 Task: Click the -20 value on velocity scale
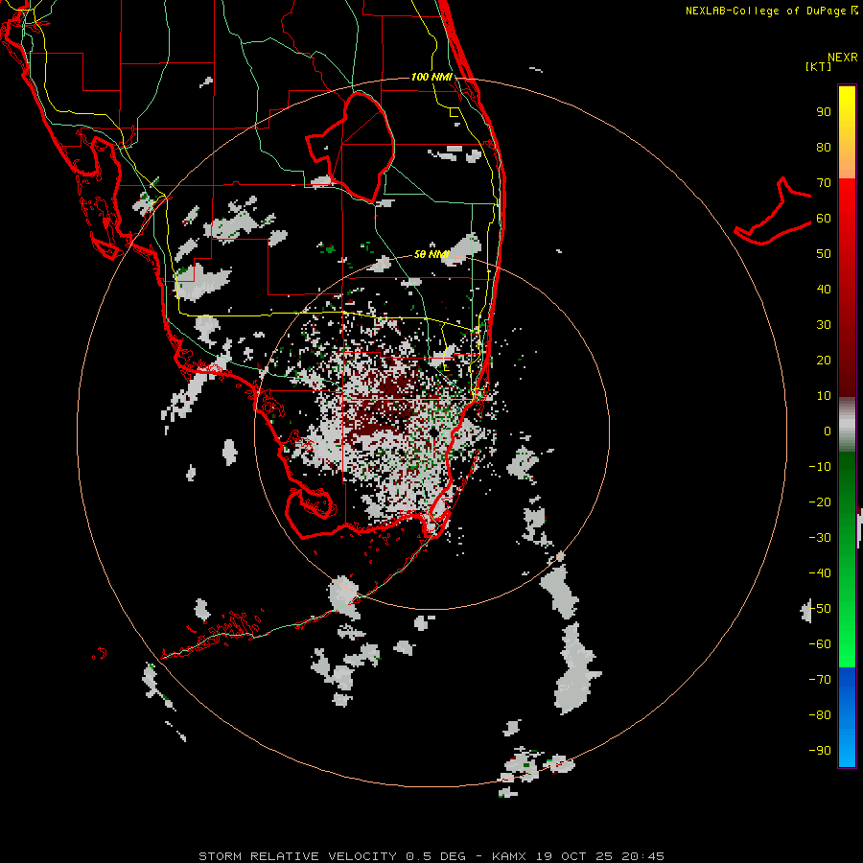pyautogui.click(x=820, y=501)
